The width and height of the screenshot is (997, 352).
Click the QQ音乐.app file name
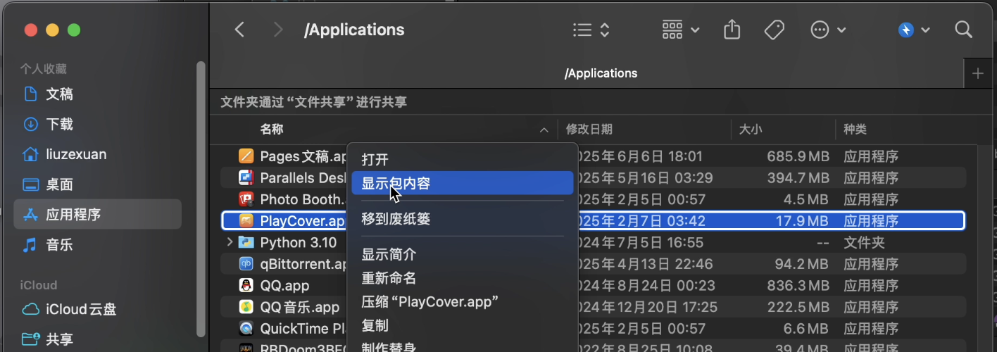point(300,307)
